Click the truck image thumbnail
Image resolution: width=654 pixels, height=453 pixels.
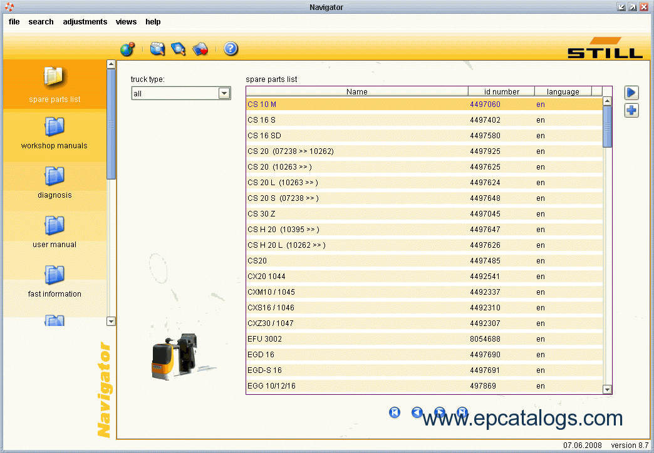183,356
